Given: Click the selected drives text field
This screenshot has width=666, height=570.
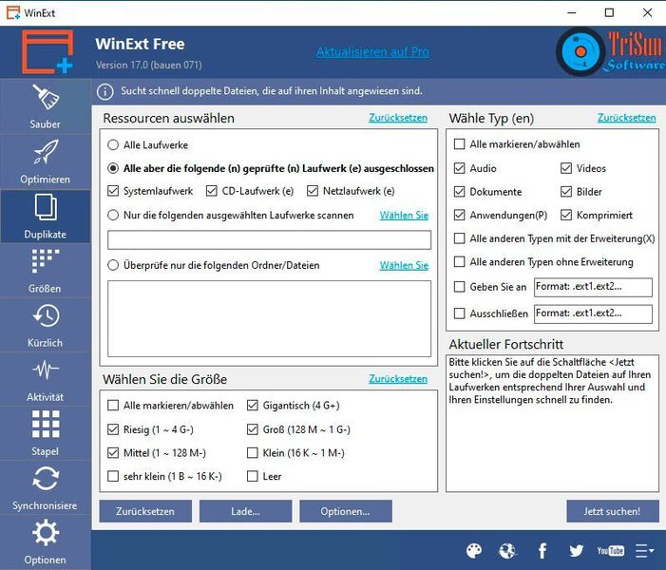Looking at the screenshot, I should [x=269, y=240].
